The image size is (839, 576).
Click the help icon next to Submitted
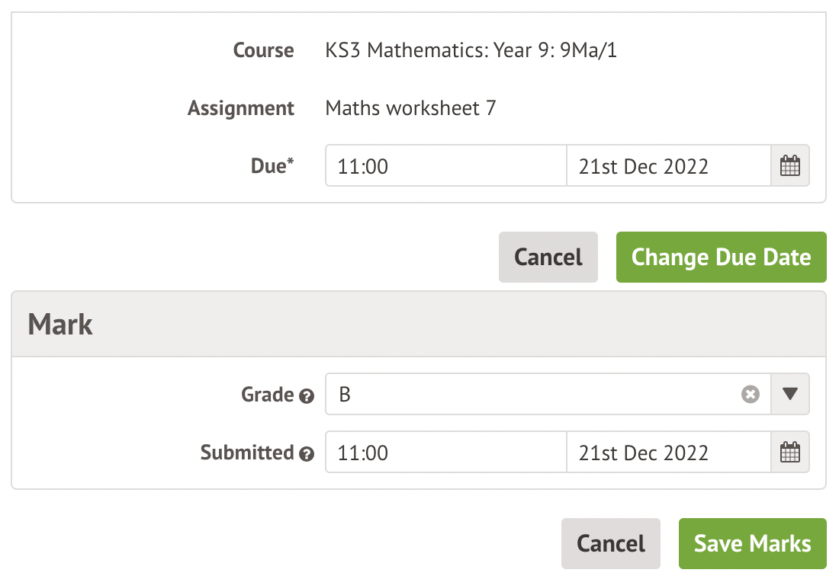(x=308, y=453)
